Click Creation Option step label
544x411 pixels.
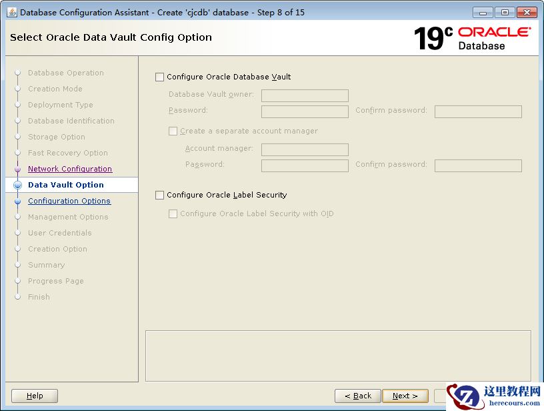(57, 249)
